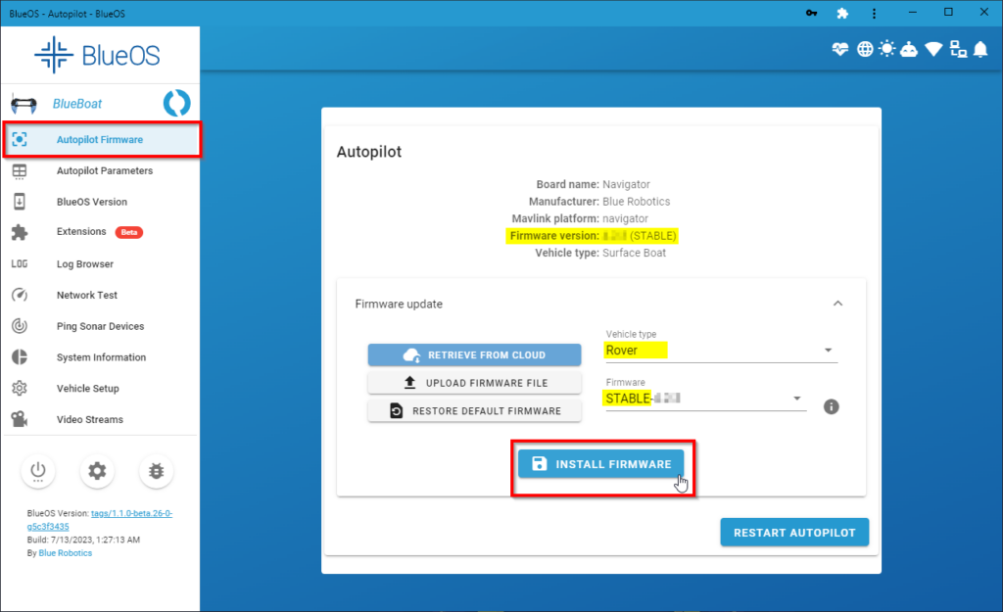The image size is (1003, 612).
Task: Open the Video Streams page
Action: tap(89, 419)
